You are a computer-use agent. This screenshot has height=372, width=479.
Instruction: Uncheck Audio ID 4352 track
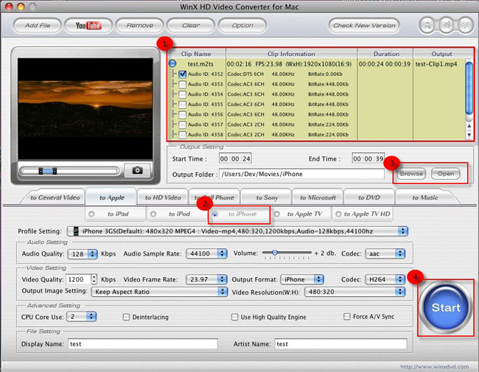click(x=182, y=74)
